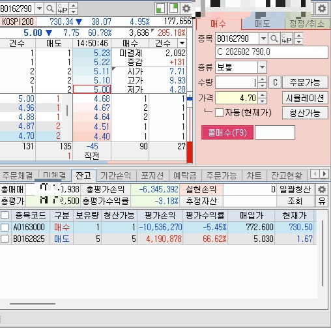Image resolution: width=331 pixels, height=328 pixels.
Task: Enable the 자동(현재가) checkbox
Action: coord(219,113)
